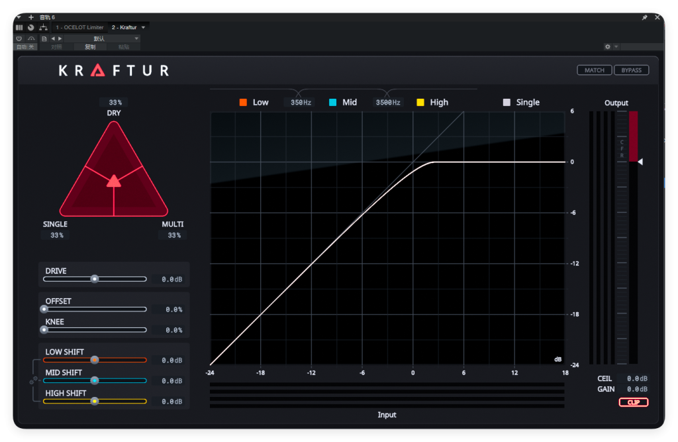678x442 pixels.
Task: Toggle the MATCH button
Action: tap(595, 70)
